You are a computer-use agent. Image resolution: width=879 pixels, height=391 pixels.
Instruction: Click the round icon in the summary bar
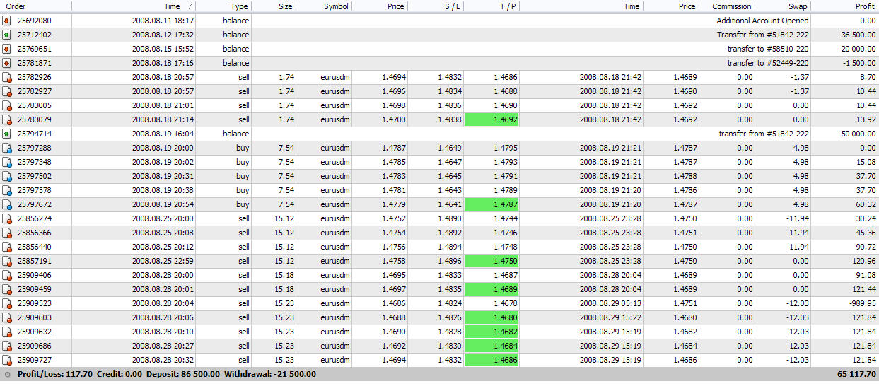(x=7, y=375)
